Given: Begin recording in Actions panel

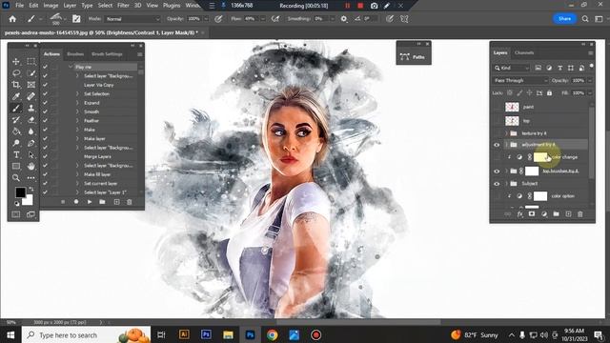Looking at the screenshot, I should pyautogui.click(x=76, y=202).
